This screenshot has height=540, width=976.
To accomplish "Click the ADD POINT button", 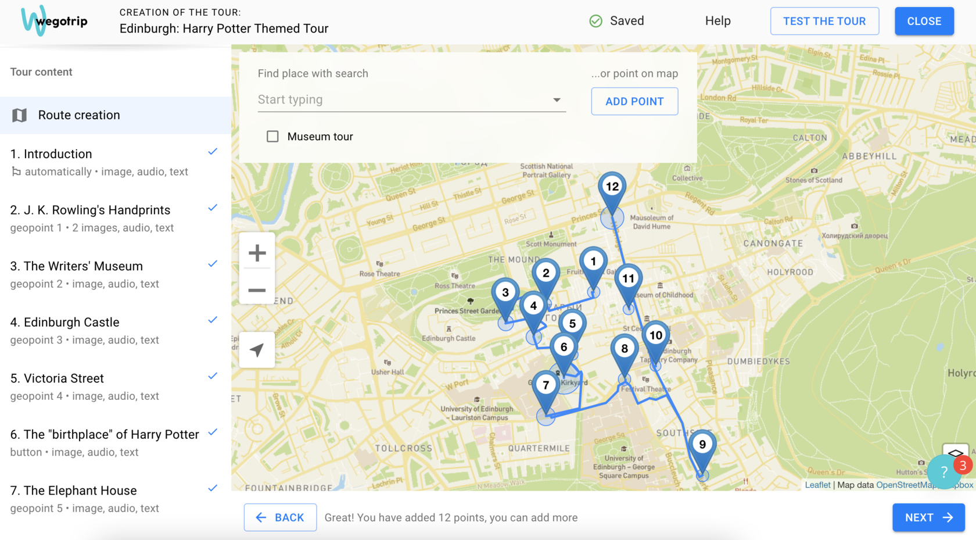I will click(x=634, y=101).
